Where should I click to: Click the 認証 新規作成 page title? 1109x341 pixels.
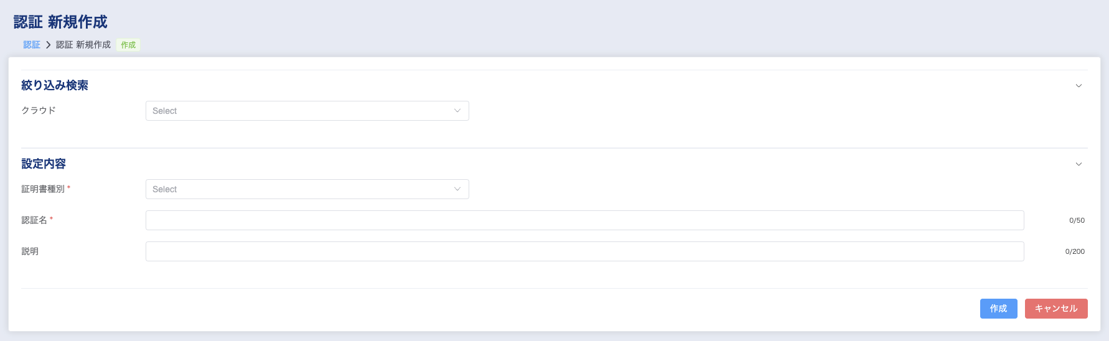60,22
